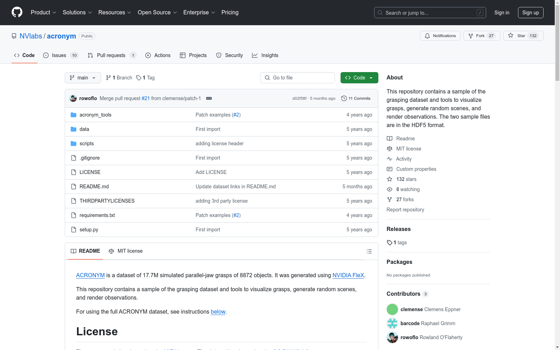Viewport: 560px width, 350px height.
Task: Switch to the MIT license tab
Action: 126,251
